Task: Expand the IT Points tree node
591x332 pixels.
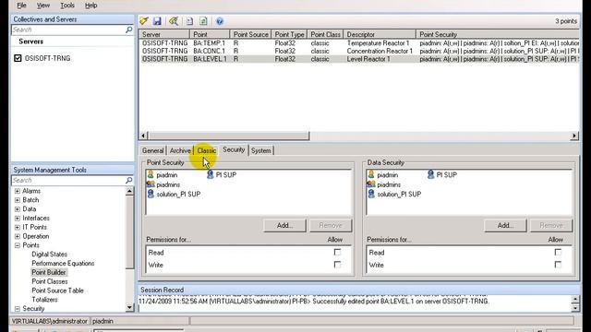Action: [x=18, y=227]
